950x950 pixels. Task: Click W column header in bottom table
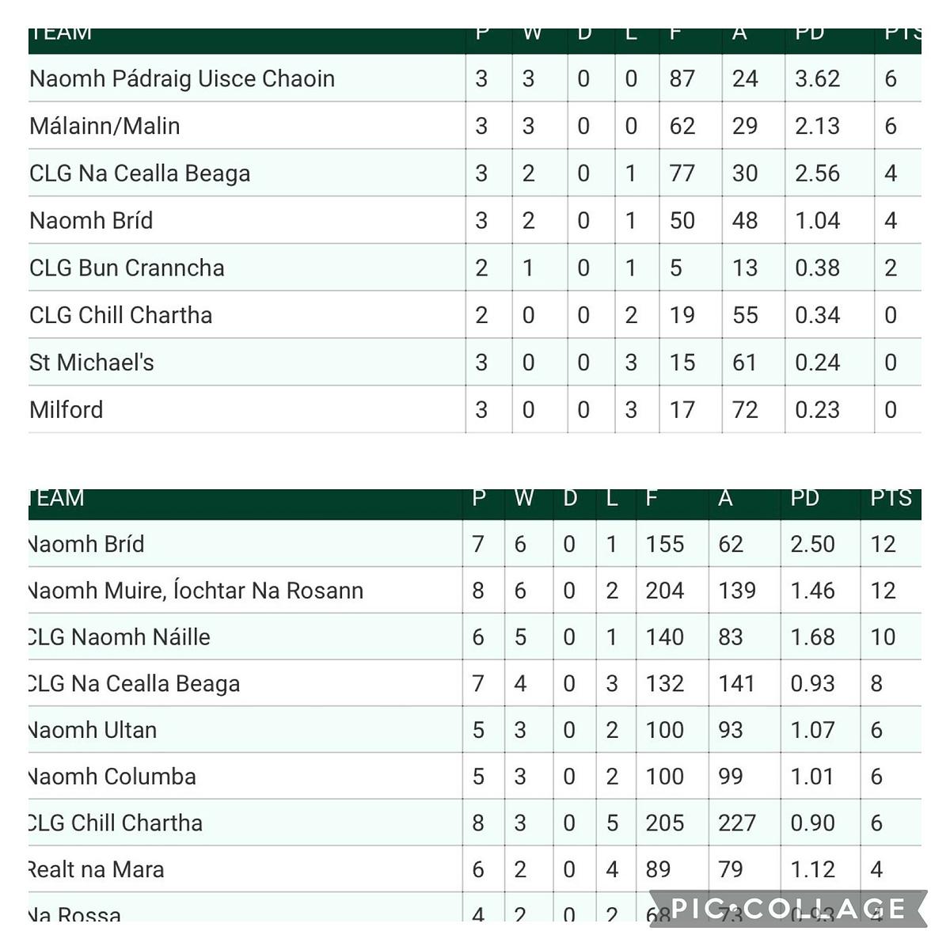(524, 498)
